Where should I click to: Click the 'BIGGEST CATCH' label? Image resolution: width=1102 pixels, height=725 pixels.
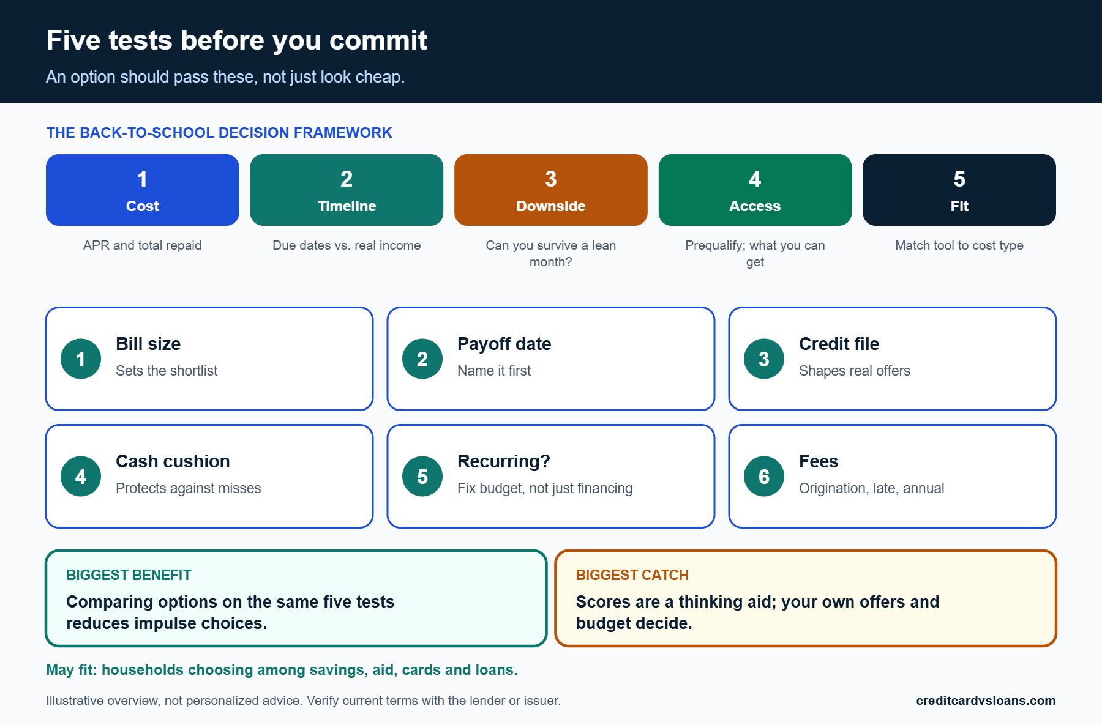[x=632, y=575]
